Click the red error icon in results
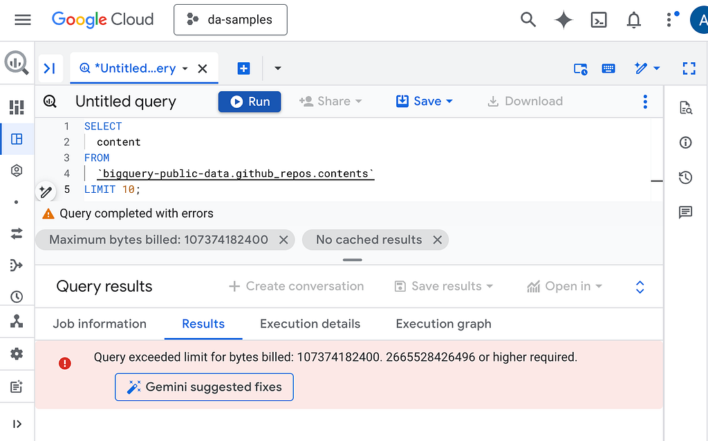Viewport: 708px width, 441px height. click(65, 363)
